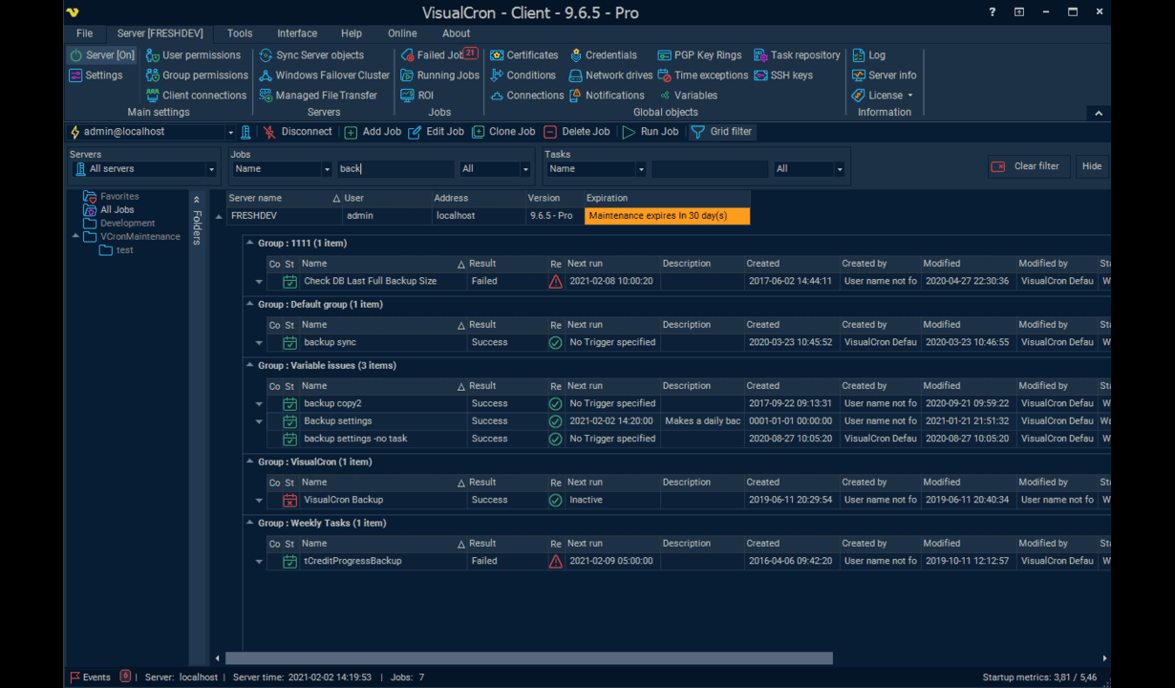The height and width of the screenshot is (688, 1175).
Task: Click Disconnect button
Action: point(297,132)
